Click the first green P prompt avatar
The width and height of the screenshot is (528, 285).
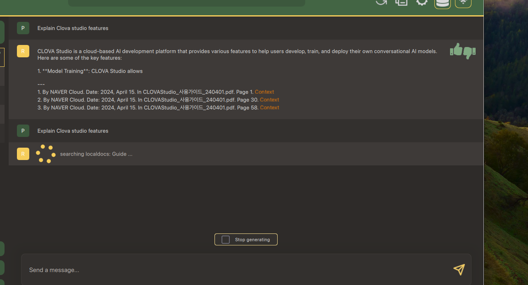click(23, 28)
